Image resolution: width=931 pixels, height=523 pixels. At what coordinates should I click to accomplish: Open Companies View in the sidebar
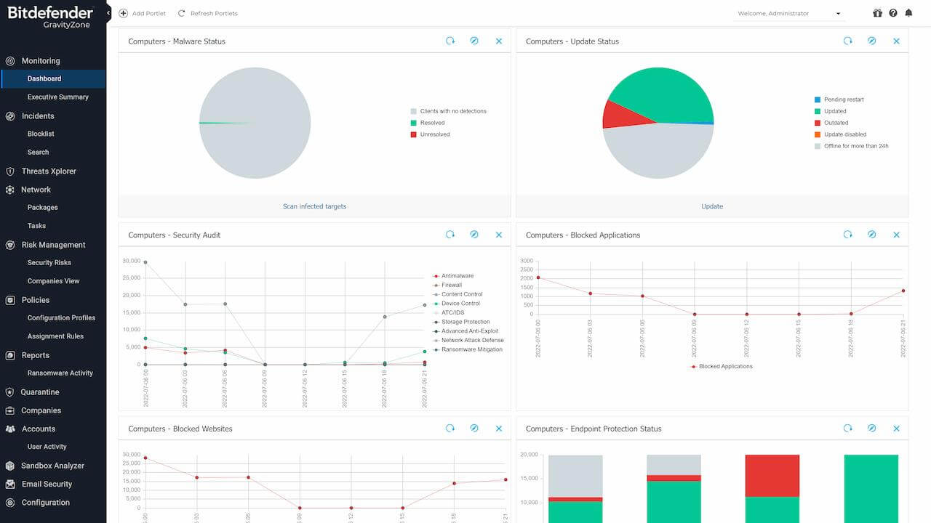(x=53, y=281)
